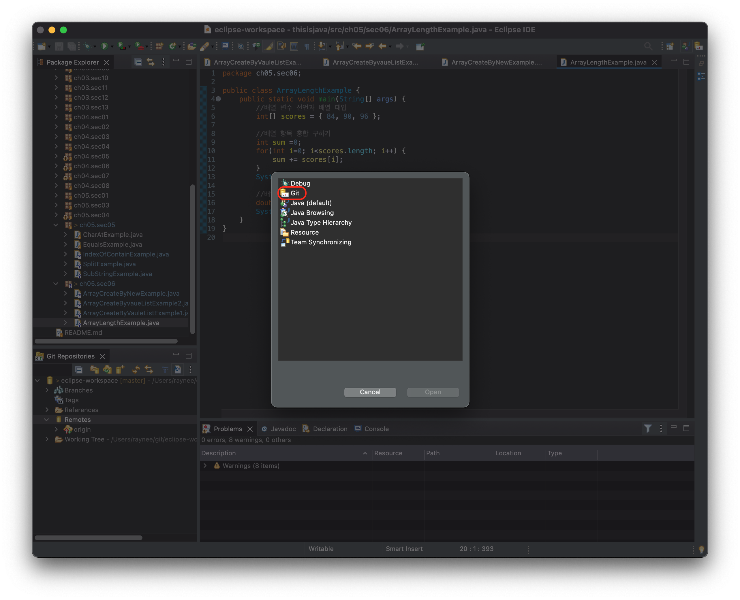Click the Open button in dialog
Viewport: 740px width, 600px height.
coord(433,392)
